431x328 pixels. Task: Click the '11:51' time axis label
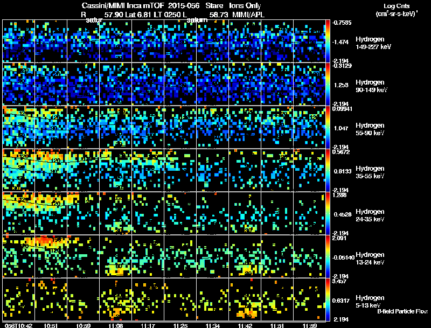coord(277,326)
